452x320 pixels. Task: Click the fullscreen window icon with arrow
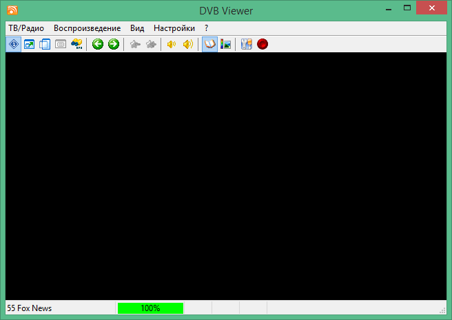click(30, 44)
